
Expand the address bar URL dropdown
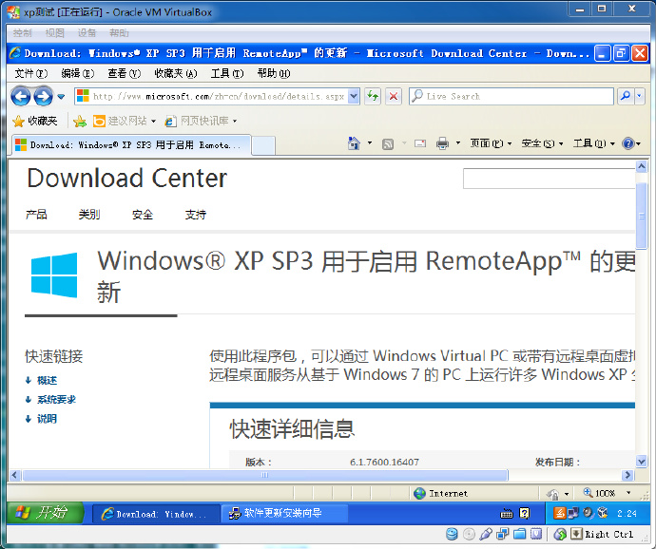[354, 97]
